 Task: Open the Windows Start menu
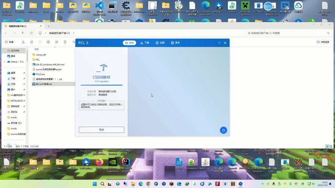tap(95, 184)
